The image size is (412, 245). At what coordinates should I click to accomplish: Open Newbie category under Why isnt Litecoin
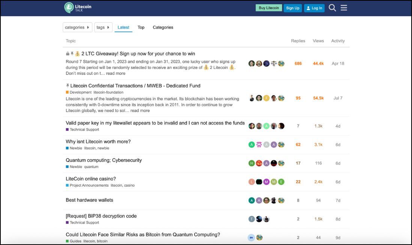pyautogui.click(x=74, y=148)
